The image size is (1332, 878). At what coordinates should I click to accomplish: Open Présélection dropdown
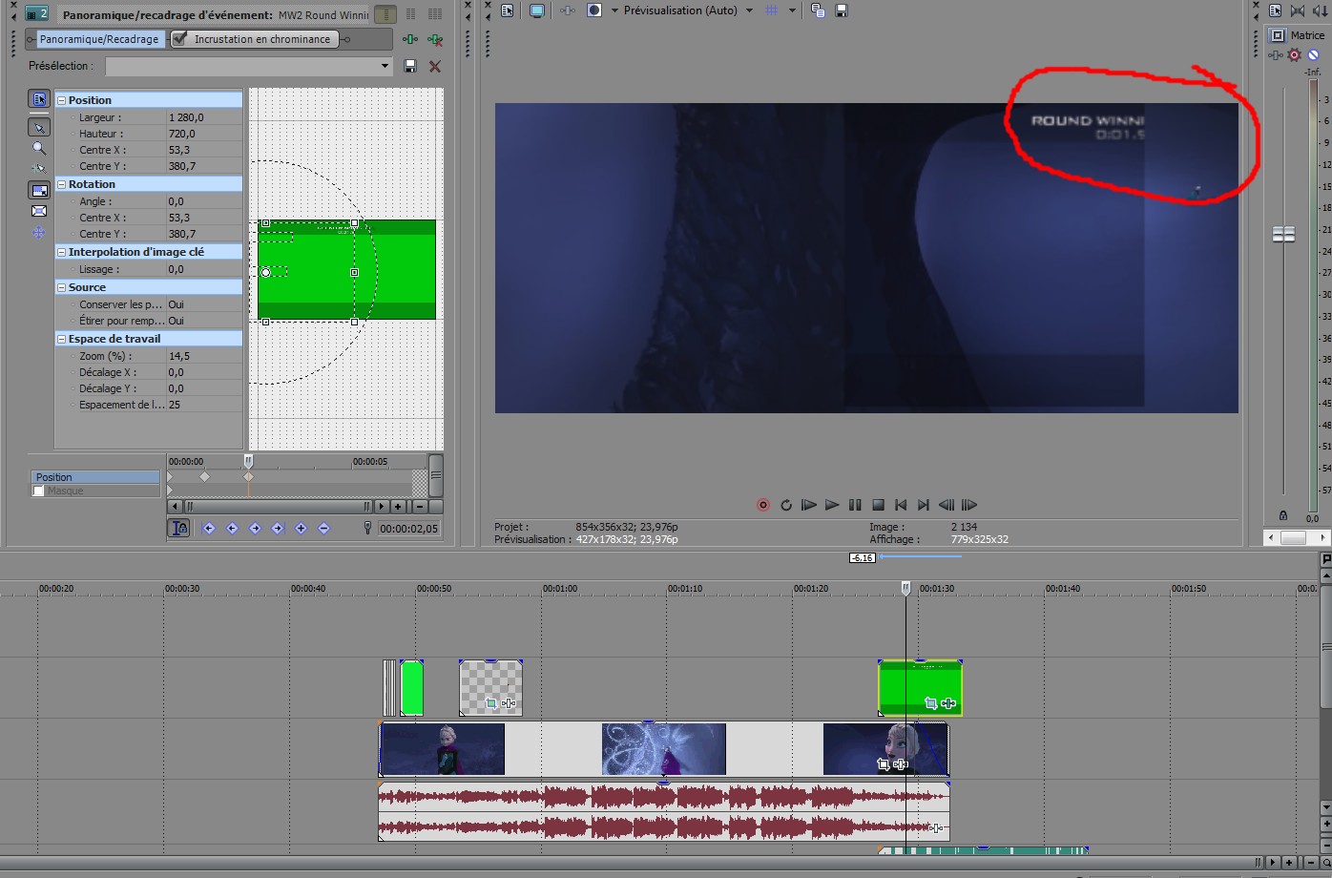tap(385, 66)
